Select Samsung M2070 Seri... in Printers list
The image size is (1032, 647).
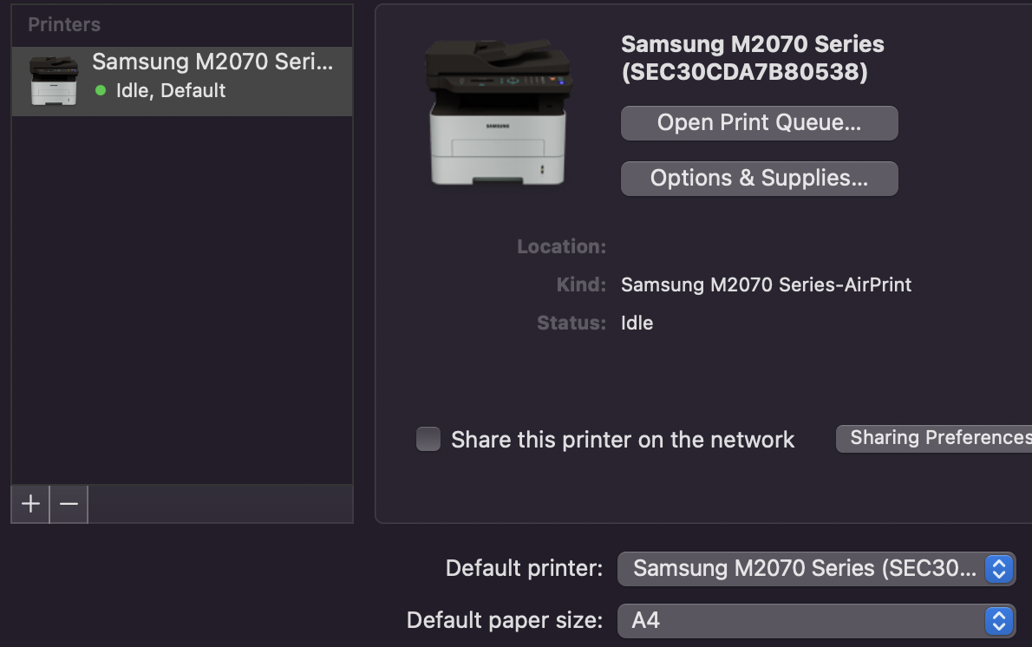pyautogui.click(x=182, y=81)
